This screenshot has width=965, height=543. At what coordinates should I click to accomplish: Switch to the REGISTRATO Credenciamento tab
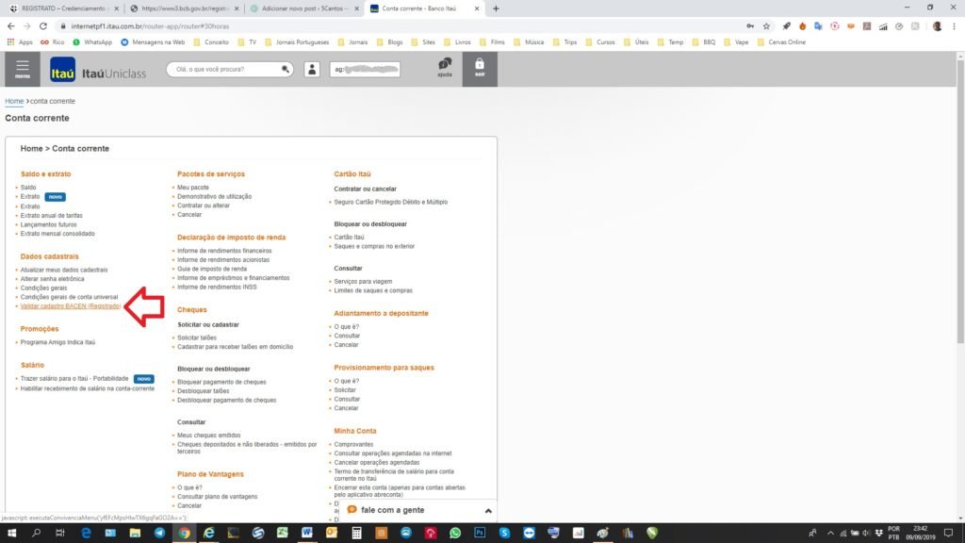(x=63, y=8)
